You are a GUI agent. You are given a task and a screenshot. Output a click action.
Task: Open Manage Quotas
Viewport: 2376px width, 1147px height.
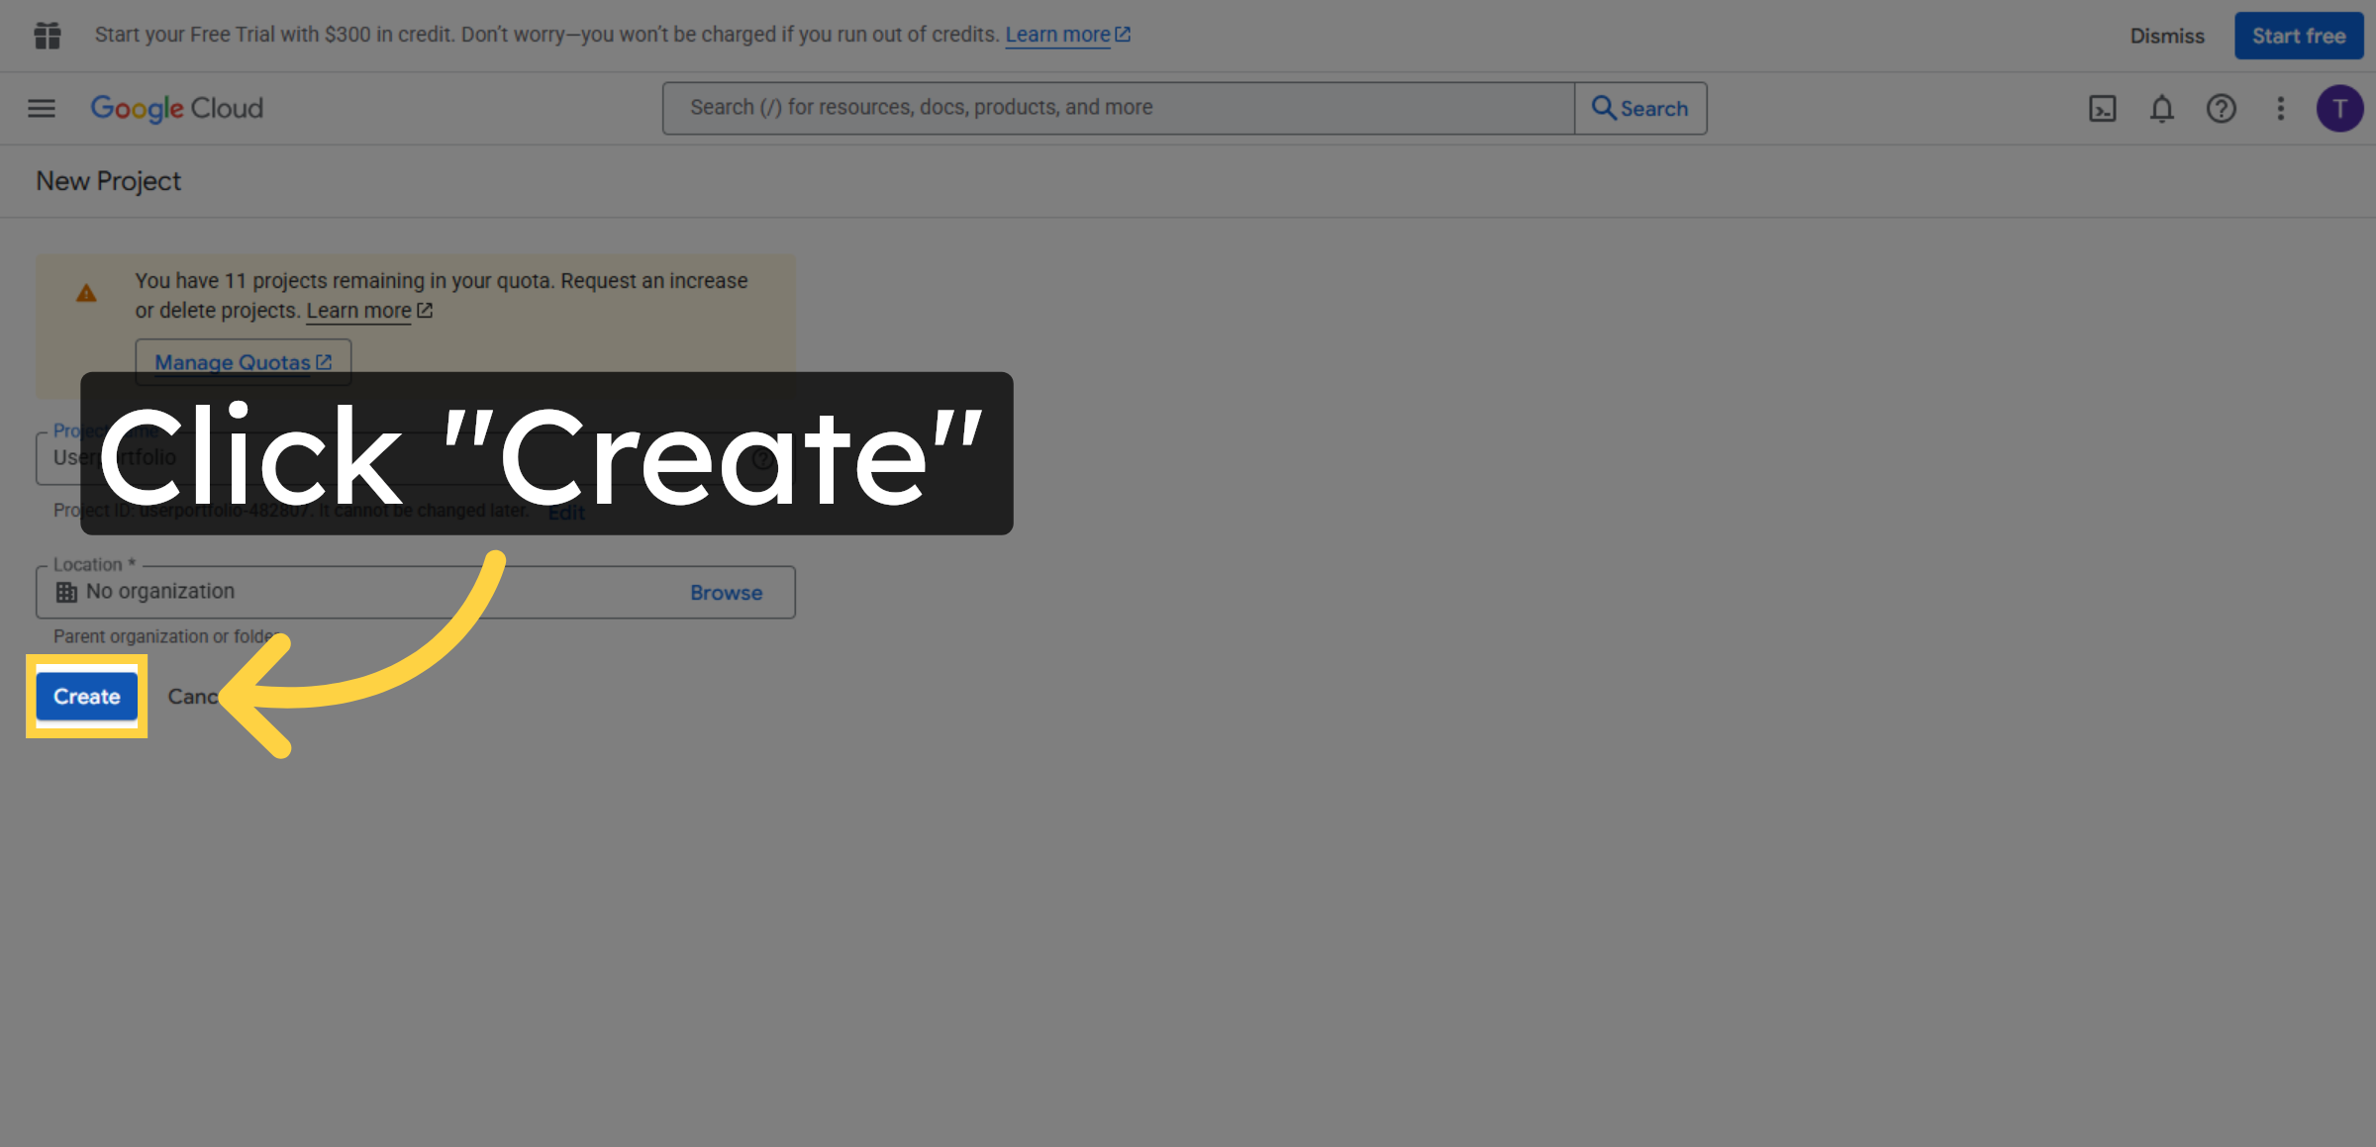pyautogui.click(x=242, y=362)
